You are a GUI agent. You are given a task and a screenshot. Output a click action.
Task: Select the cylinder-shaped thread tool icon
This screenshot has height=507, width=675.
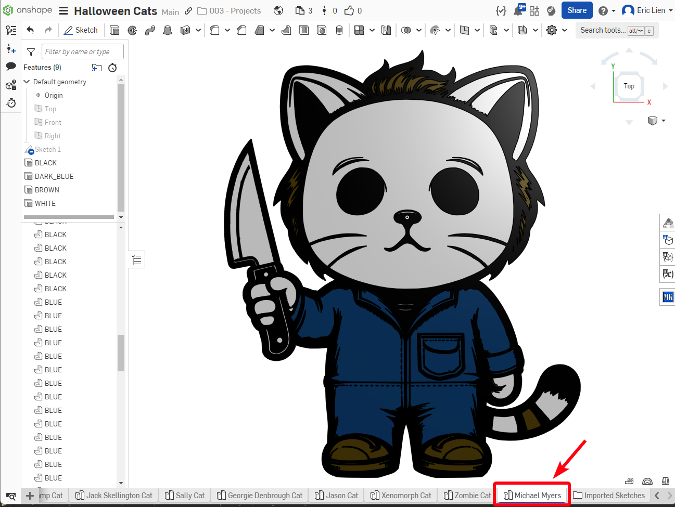(339, 30)
